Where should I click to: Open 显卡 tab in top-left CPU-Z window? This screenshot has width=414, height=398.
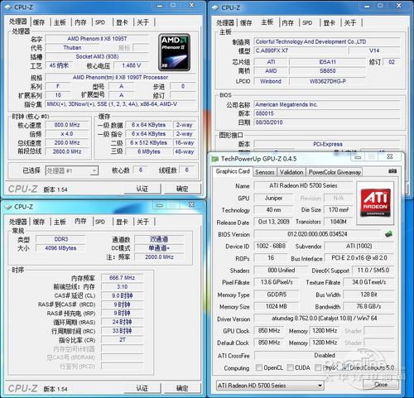click(x=122, y=22)
